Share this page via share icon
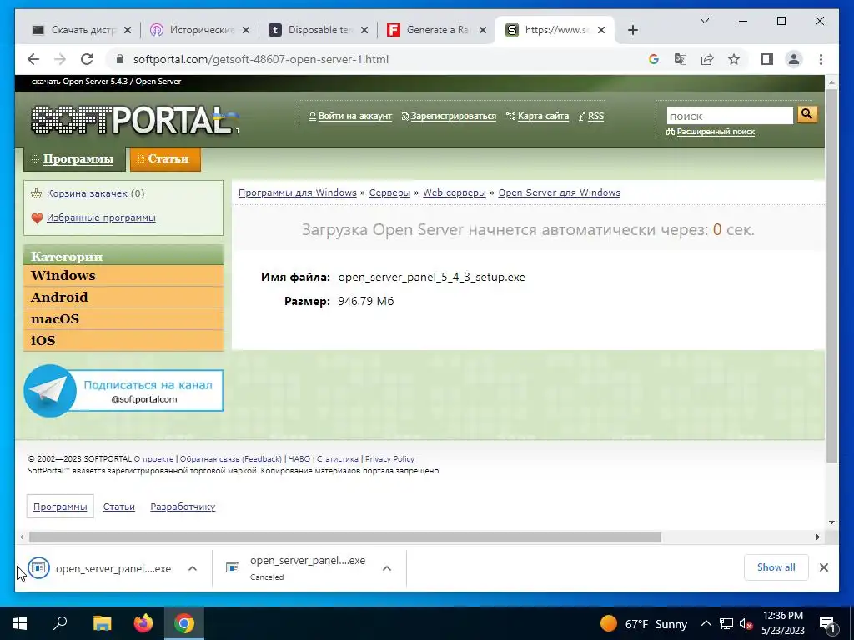Image resolution: width=854 pixels, height=640 pixels. coord(707,59)
